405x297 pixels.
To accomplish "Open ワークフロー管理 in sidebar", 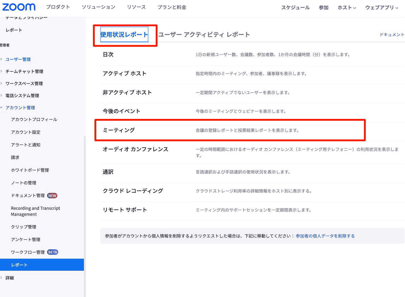I will pyautogui.click(x=28, y=252).
